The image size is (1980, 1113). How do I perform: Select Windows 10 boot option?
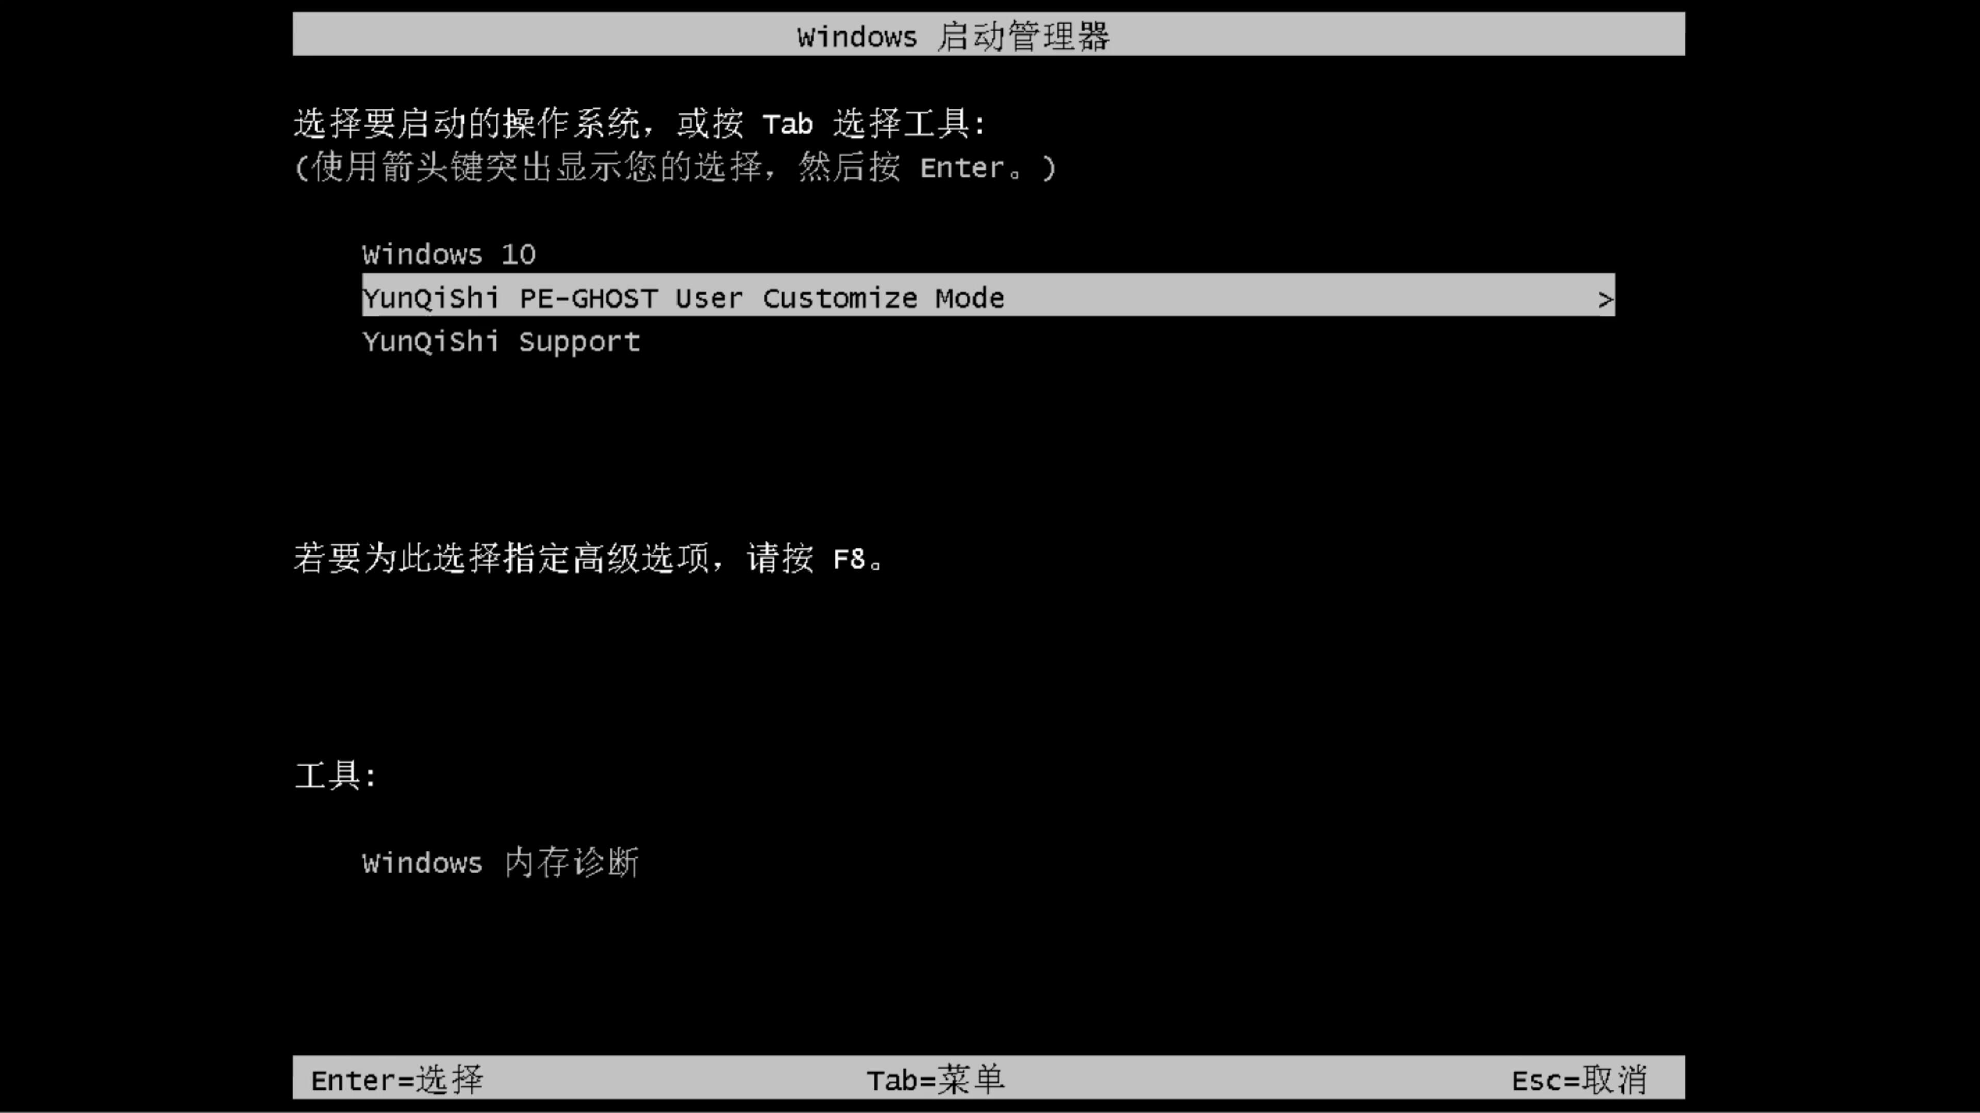click(449, 254)
